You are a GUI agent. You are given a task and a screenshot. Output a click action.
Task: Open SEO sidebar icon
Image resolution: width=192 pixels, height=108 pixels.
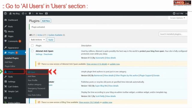pyautogui.click(x=5, y=98)
